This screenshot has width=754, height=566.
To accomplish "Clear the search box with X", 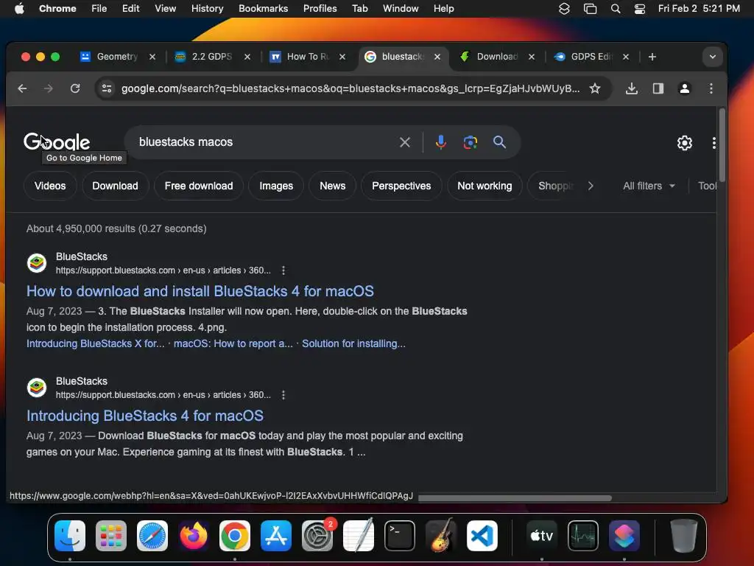I will point(405,142).
